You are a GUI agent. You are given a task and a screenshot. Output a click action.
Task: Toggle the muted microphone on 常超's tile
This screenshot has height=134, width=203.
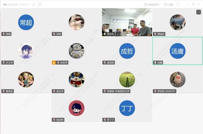click(4, 34)
